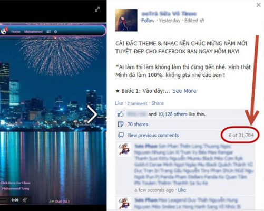The width and height of the screenshot is (264, 211).
Task: Click the shares note icon
Action: point(121,124)
